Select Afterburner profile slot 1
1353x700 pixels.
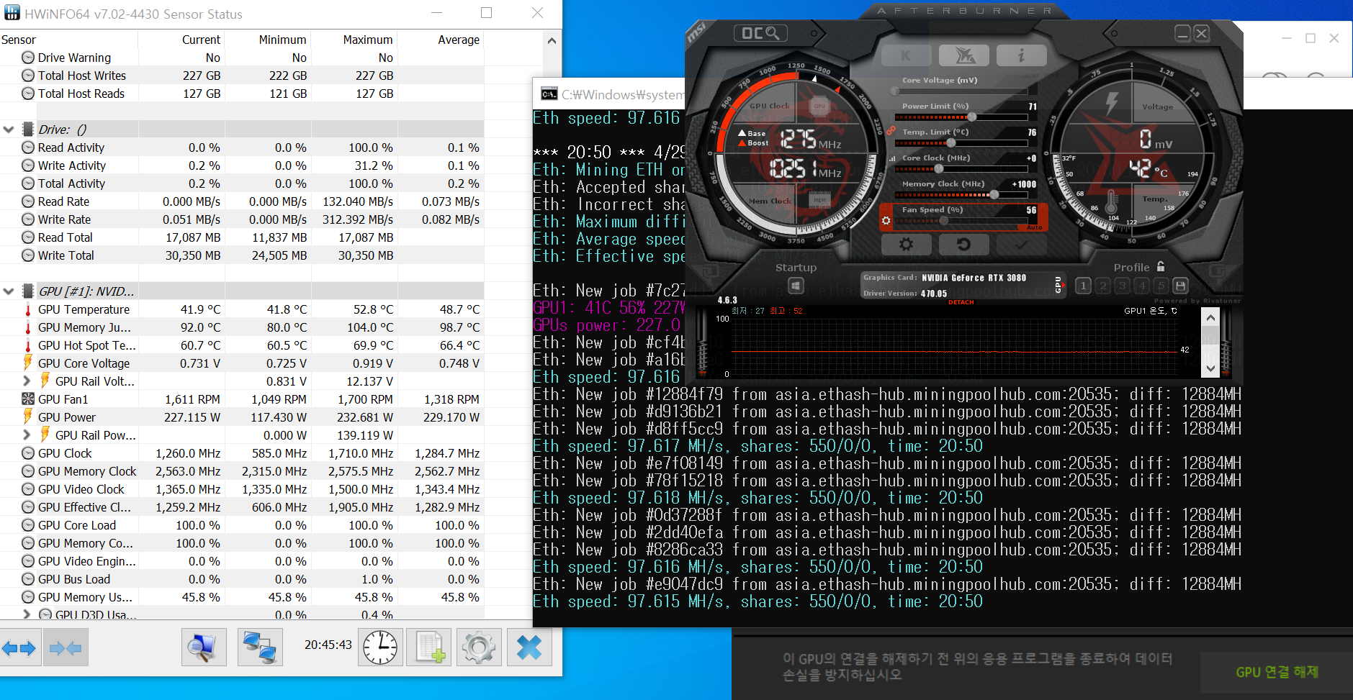[x=1083, y=286]
